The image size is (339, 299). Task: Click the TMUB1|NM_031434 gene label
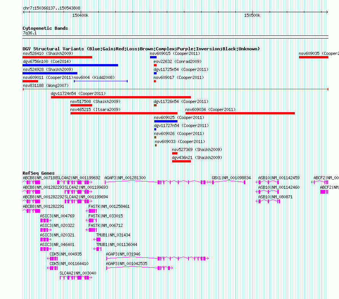113,235
